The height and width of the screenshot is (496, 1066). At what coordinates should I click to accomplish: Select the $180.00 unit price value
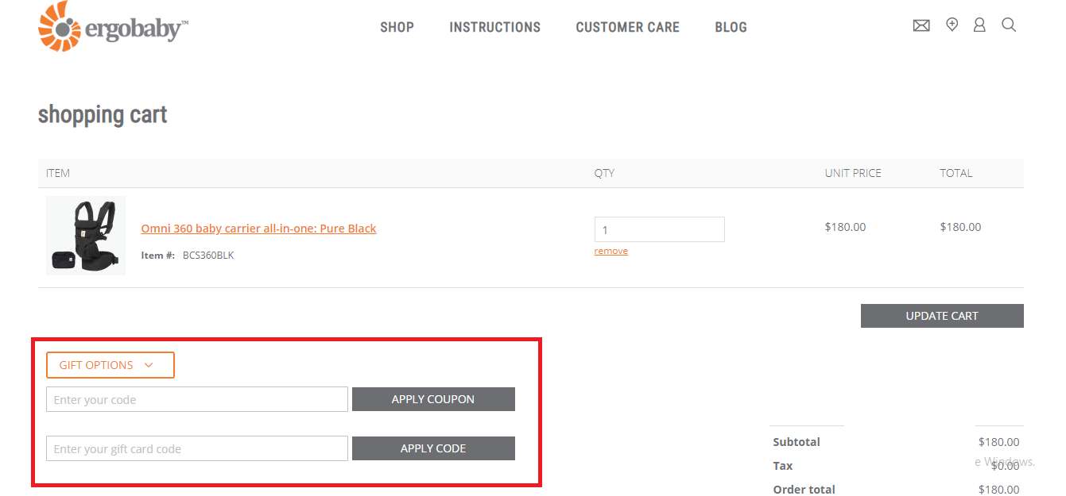coord(845,227)
